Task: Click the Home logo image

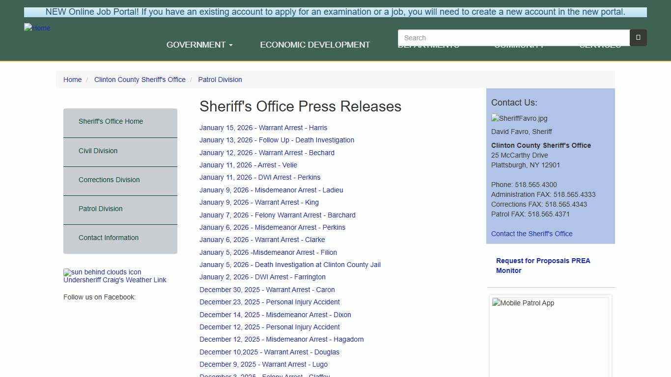Action: pyautogui.click(x=37, y=28)
